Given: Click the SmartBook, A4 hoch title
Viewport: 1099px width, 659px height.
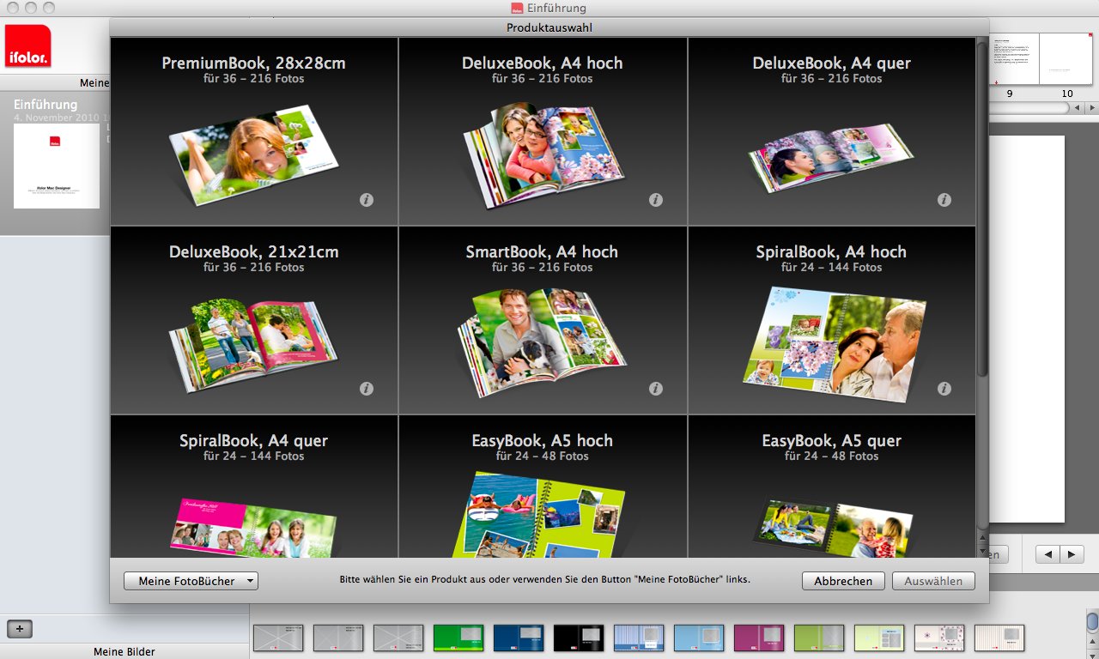Looking at the screenshot, I should click(543, 251).
